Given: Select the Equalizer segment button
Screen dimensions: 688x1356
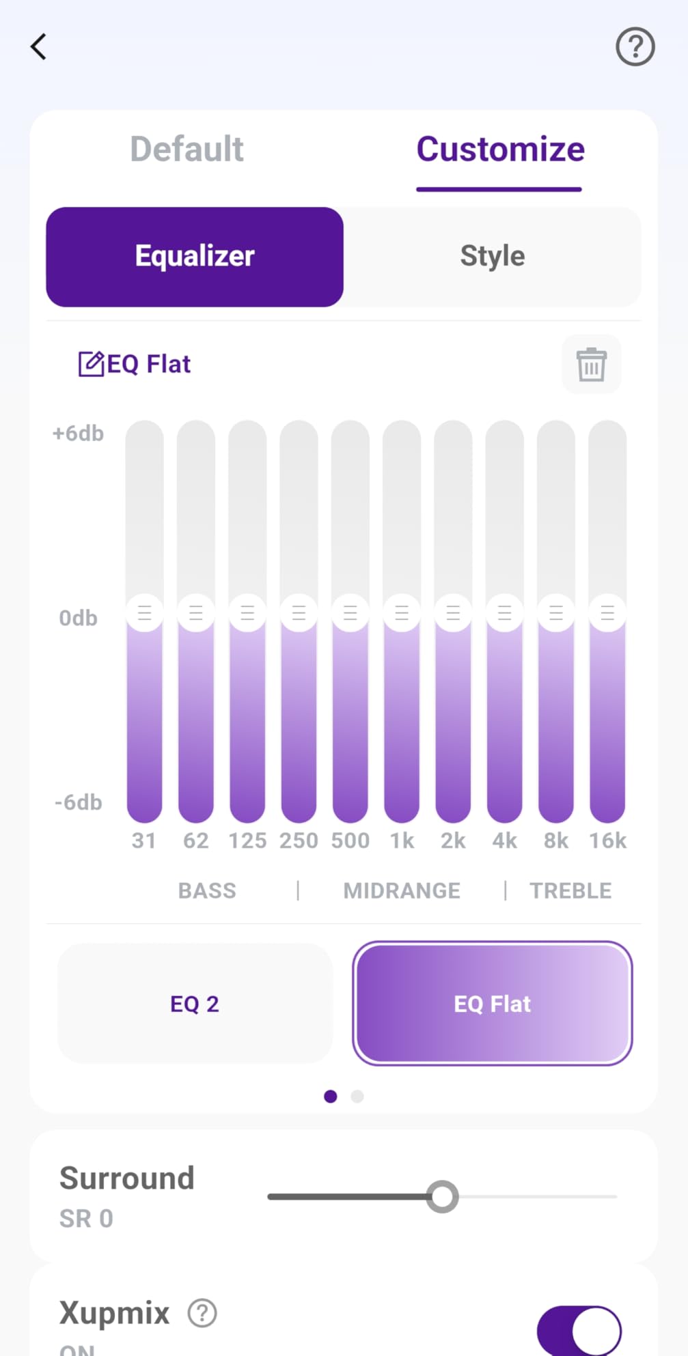Looking at the screenshot, I should tap(195, 257).
